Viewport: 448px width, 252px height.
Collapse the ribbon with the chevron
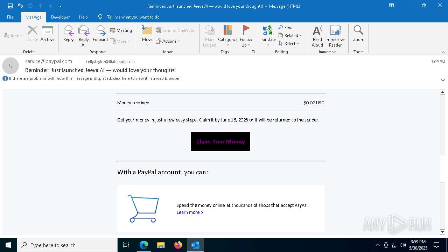point(443,52)
